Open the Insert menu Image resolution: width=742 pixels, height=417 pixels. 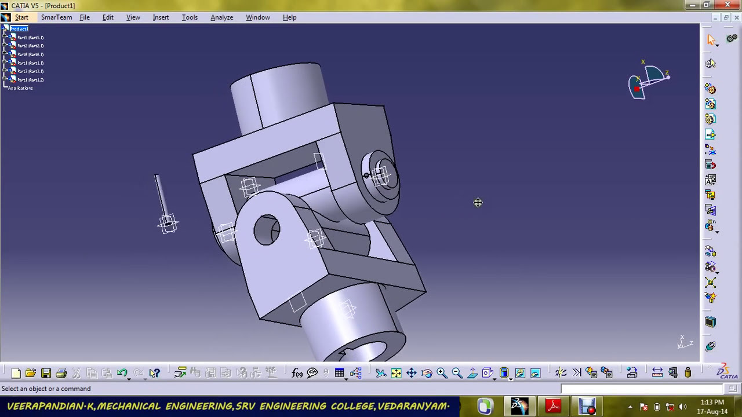[x=161, y=17]
